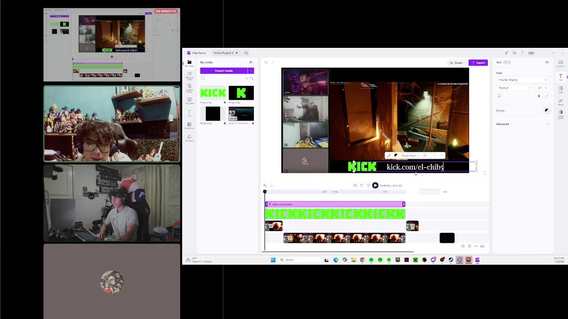
Task: Open the Content library sidebar tab
Action: coord(189,88)
